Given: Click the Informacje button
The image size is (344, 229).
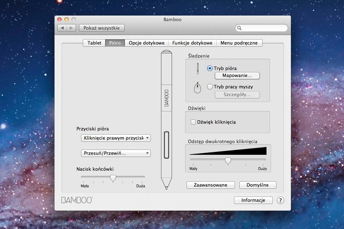Looking at the screenshot, I should click(x=253, y=200).
